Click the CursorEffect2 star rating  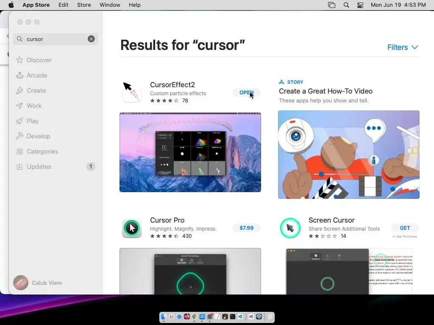click(164, 101)
